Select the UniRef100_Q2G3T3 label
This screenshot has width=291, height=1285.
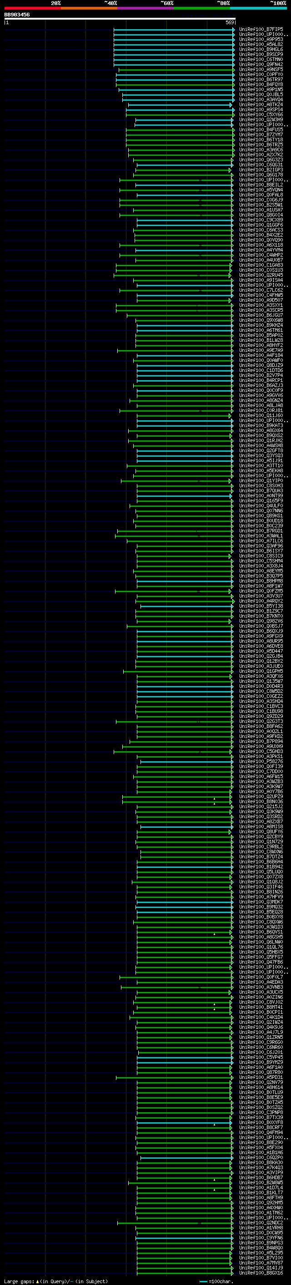[x=261, y=721]
